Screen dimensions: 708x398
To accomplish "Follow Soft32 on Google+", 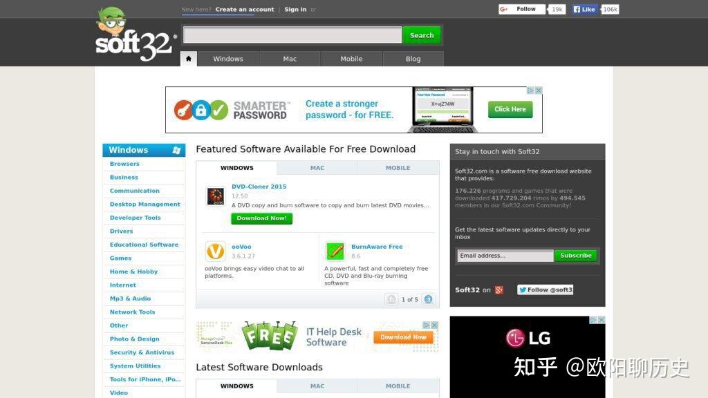I will click(x=522, y=9).
